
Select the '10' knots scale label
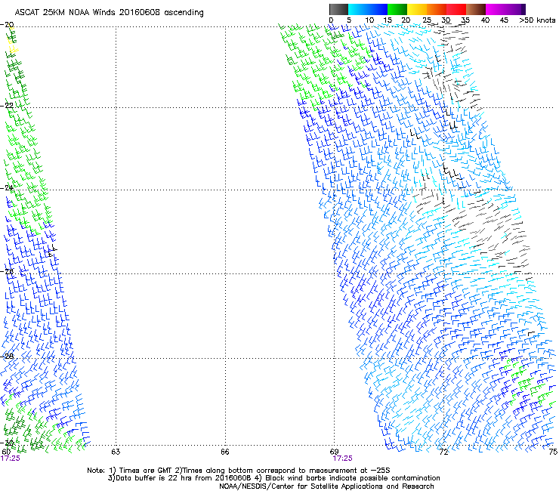coord(369,20)
